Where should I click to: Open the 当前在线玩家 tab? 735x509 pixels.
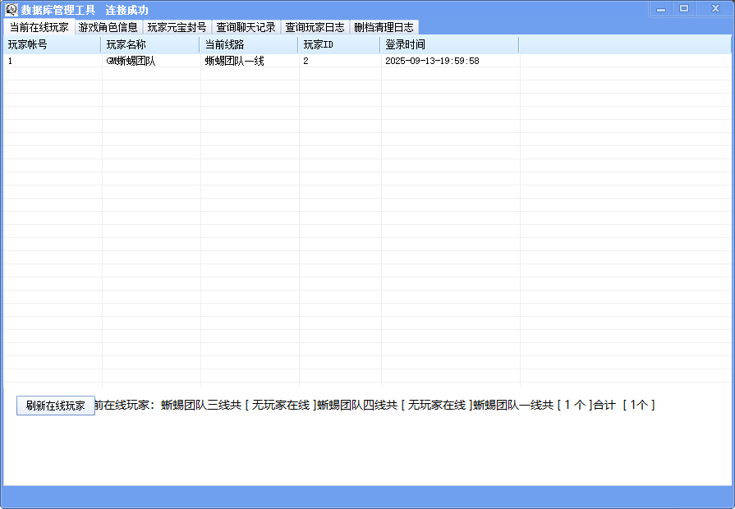pyautogui.click(x=39, y=27)
